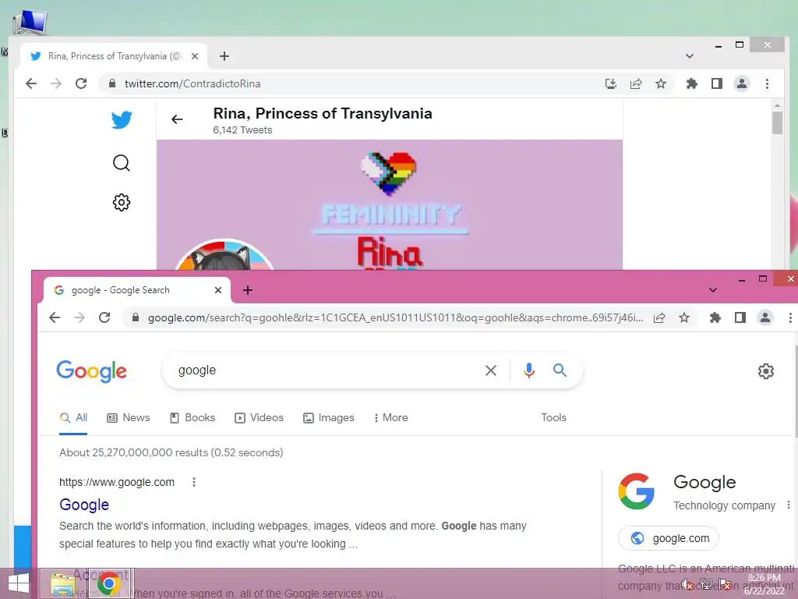Open the Tools options on results page
The height and width of the screenshot is (599, 798).
click(x=554, y=418)
